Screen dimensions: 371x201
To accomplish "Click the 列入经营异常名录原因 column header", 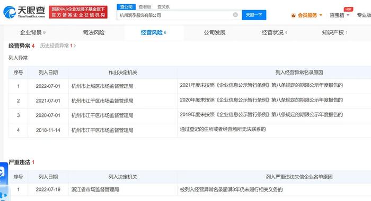I will (x=299, y=72).
